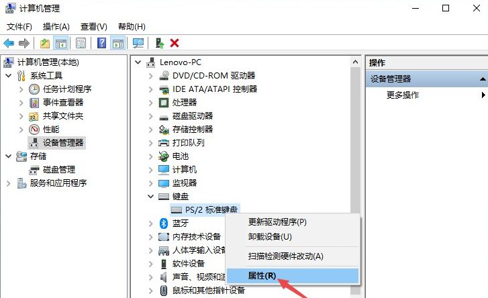Toggle the Show/Hide Console Tree icon
The width and height of the screenshot is (488, 298).
[61, 43]
